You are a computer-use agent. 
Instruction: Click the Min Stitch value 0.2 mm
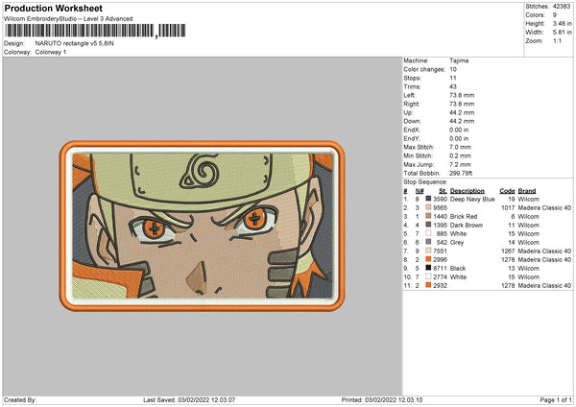coord(460,156)
